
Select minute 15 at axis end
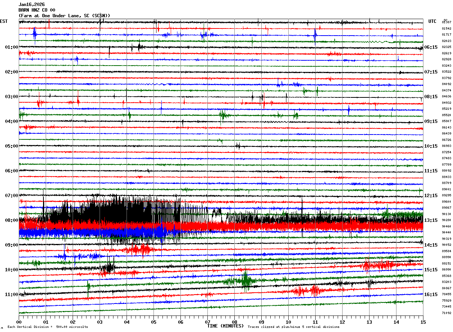coord(423,322)
